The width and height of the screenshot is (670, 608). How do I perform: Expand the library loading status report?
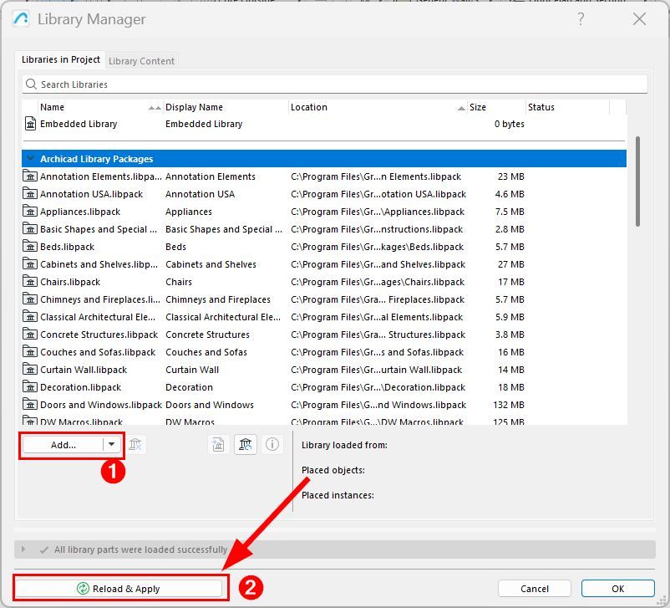tap(23, 549)
